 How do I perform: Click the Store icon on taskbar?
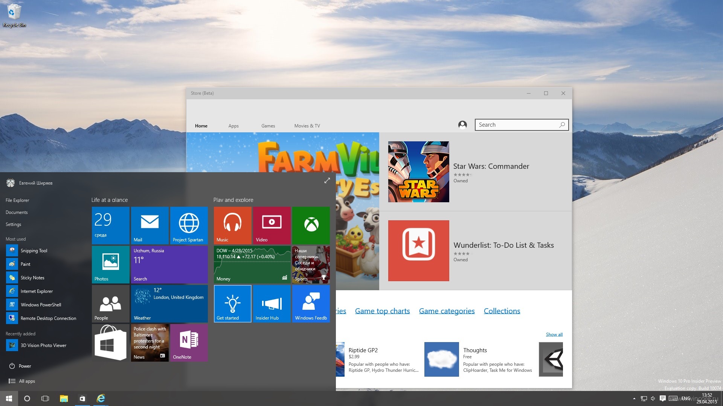point(82,398)
